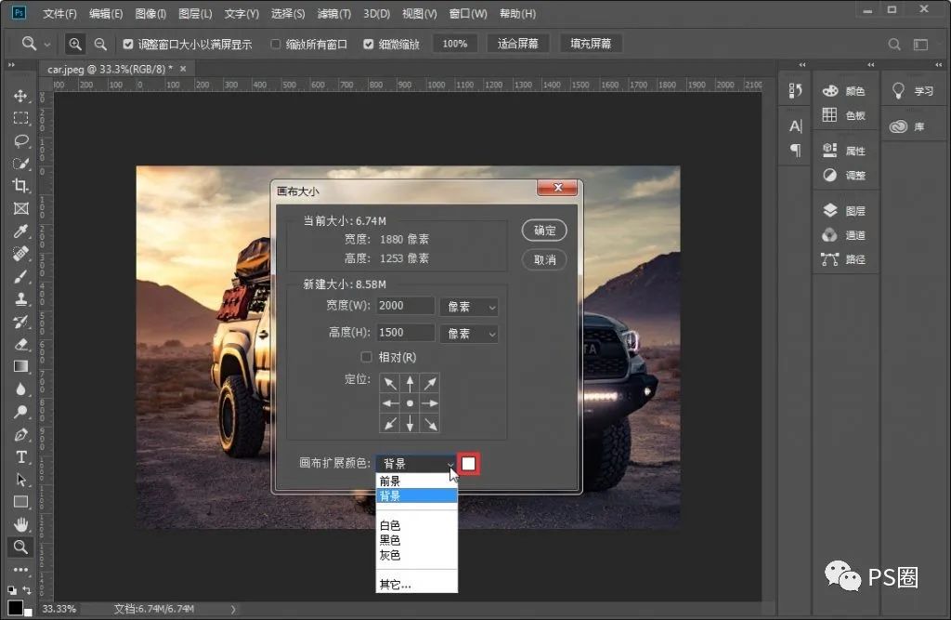Screen dimensions: 951x620
Task: Open the Swatches panel icon
Action: [x=829, y=114]
